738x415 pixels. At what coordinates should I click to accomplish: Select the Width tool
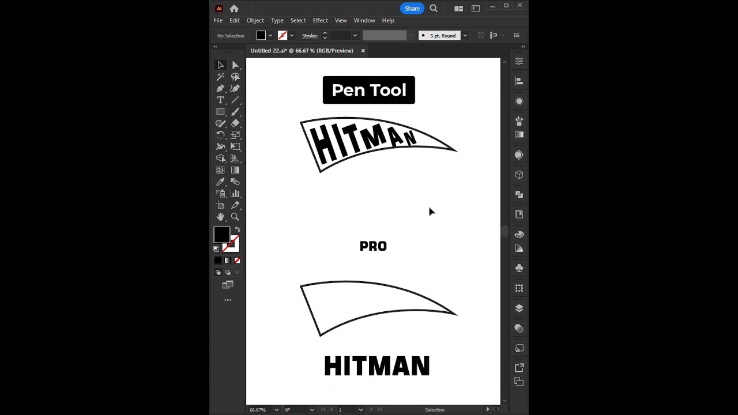click(x=220, y=147)
